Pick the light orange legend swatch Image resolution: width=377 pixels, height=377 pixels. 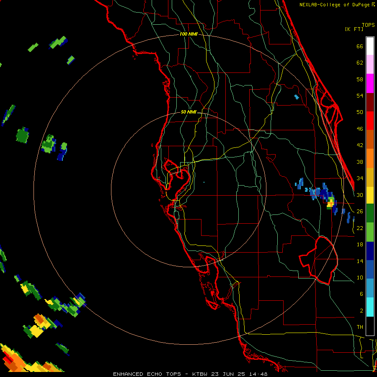click(370, 158)
